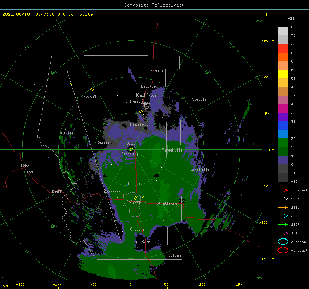
Task: Click the cyan current ellipse in legend
Action: click(283, 242)
